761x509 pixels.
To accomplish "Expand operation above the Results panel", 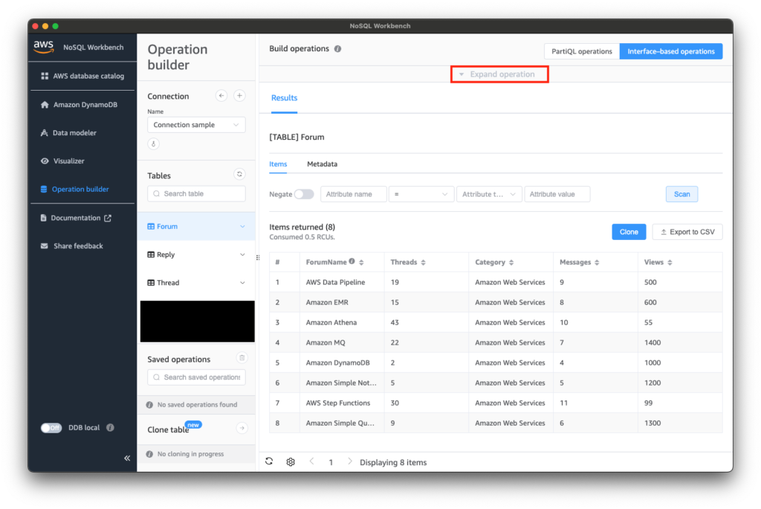I will tap(499, 74).
